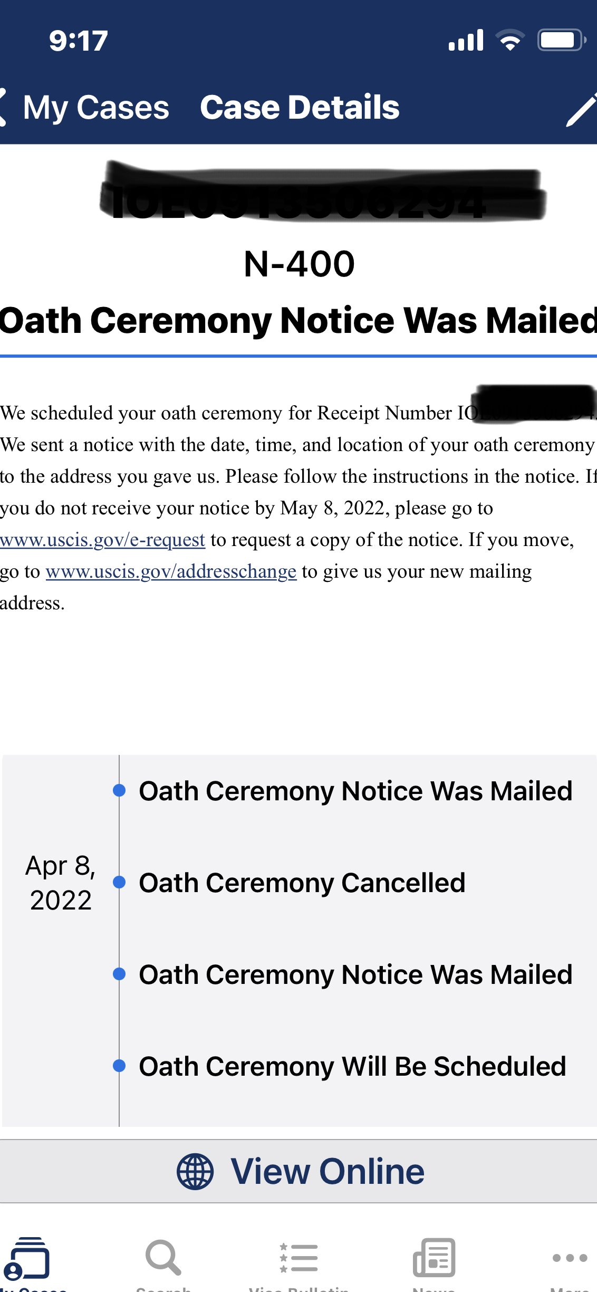
Task: Open the uscis.gov/addresschange link
Action: pos(171,571)
